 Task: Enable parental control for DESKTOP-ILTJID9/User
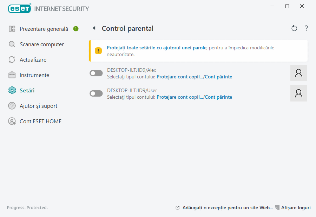pyautogui.click(x=96, y=93)
